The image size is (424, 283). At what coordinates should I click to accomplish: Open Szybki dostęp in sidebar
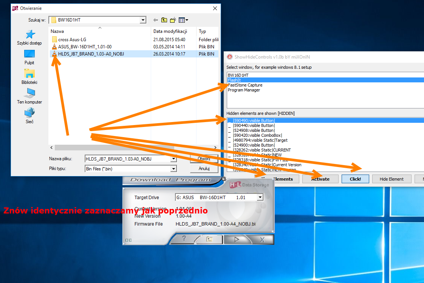click(29, 37)
